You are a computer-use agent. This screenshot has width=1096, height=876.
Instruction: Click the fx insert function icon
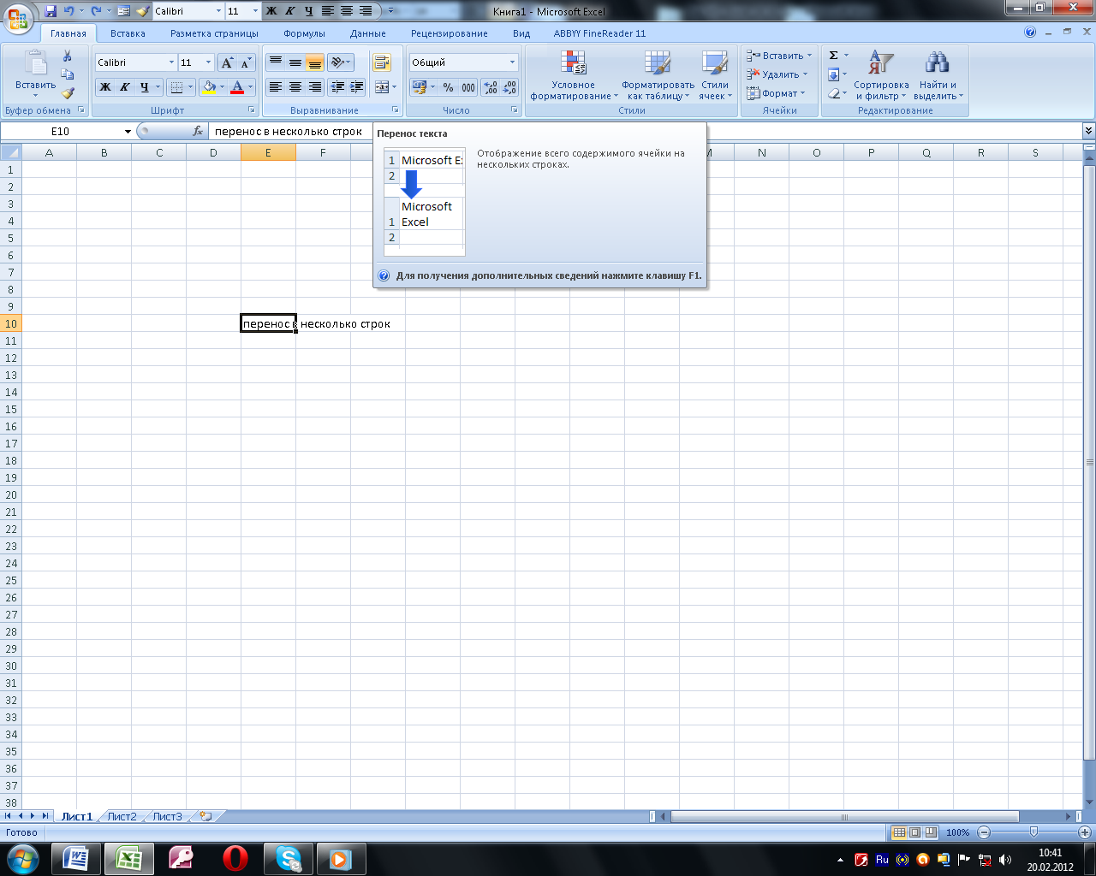tap(198, 131)
